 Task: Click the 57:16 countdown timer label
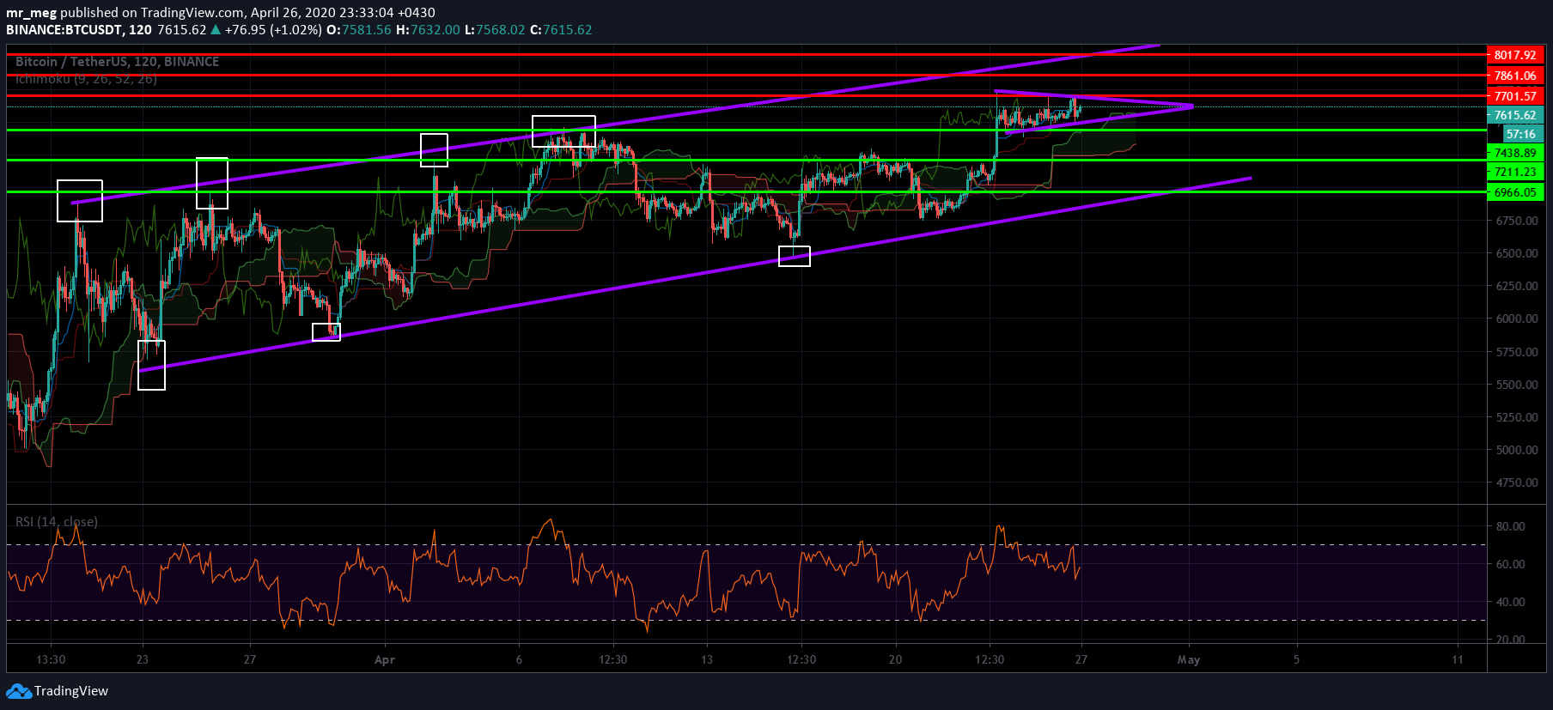click(x=1521, y=134)
